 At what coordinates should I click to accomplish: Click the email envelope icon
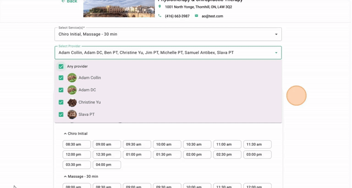click(x=197, y=16)
